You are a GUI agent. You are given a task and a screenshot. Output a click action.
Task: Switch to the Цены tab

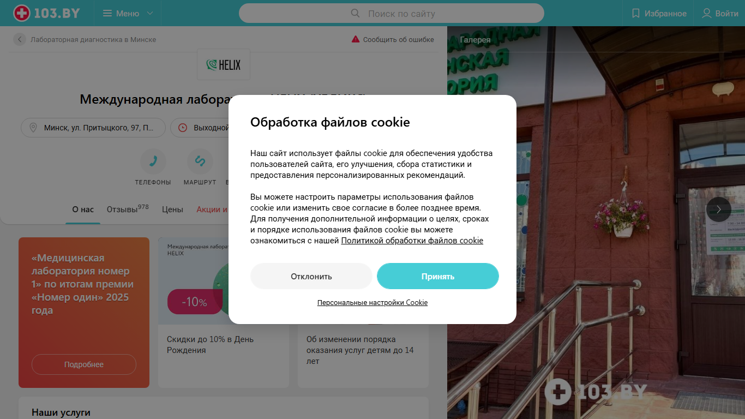point(172,209)
